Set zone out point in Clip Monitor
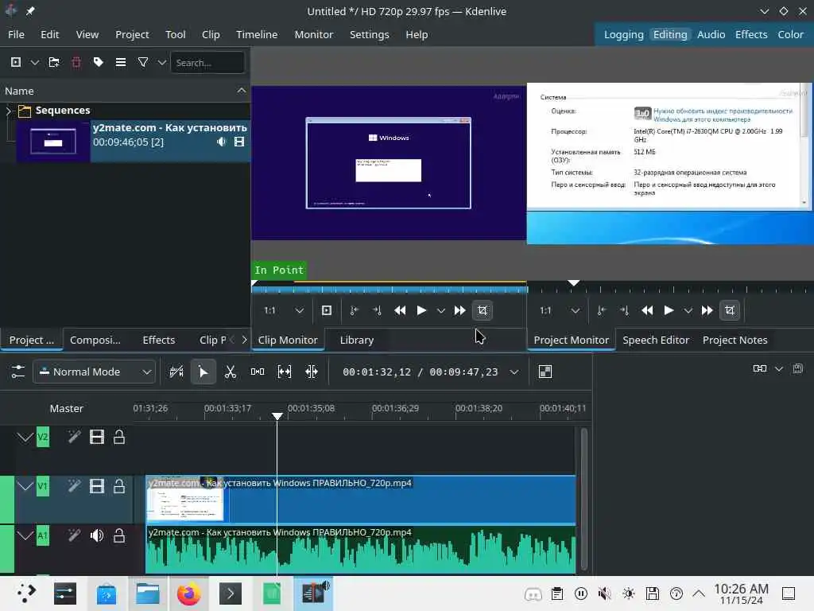This screenshot has height=611, width=814. [377, 311]
